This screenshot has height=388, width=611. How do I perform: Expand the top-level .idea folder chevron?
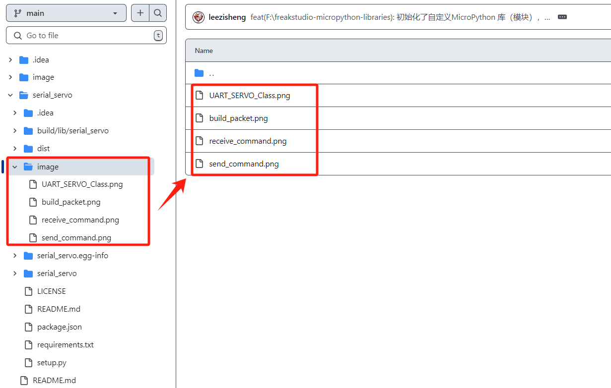tap(10, 59)
